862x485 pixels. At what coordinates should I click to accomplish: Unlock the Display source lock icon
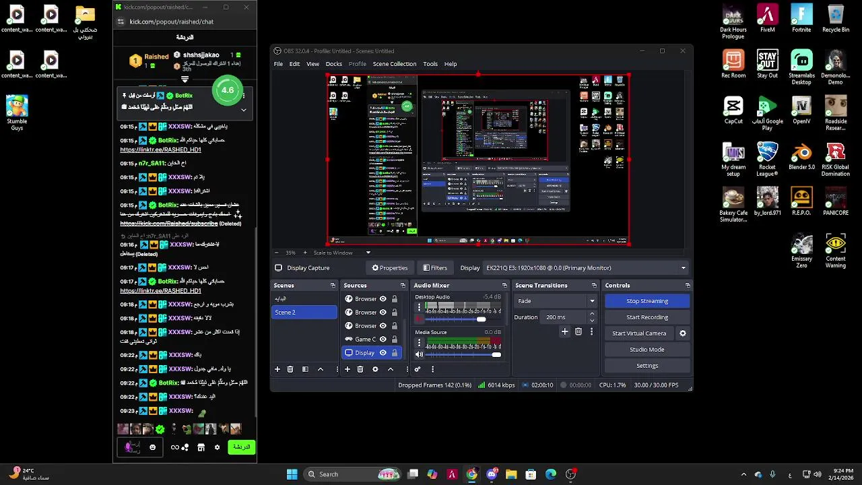click(395, 353)
